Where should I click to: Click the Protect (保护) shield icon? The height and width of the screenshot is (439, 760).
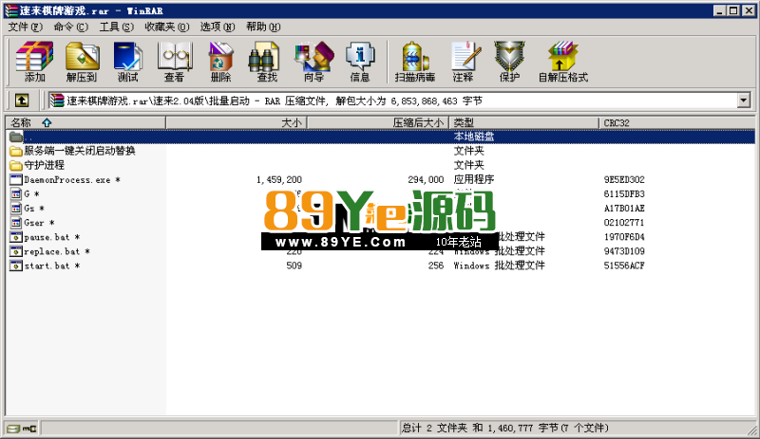(x=509, y=62)
